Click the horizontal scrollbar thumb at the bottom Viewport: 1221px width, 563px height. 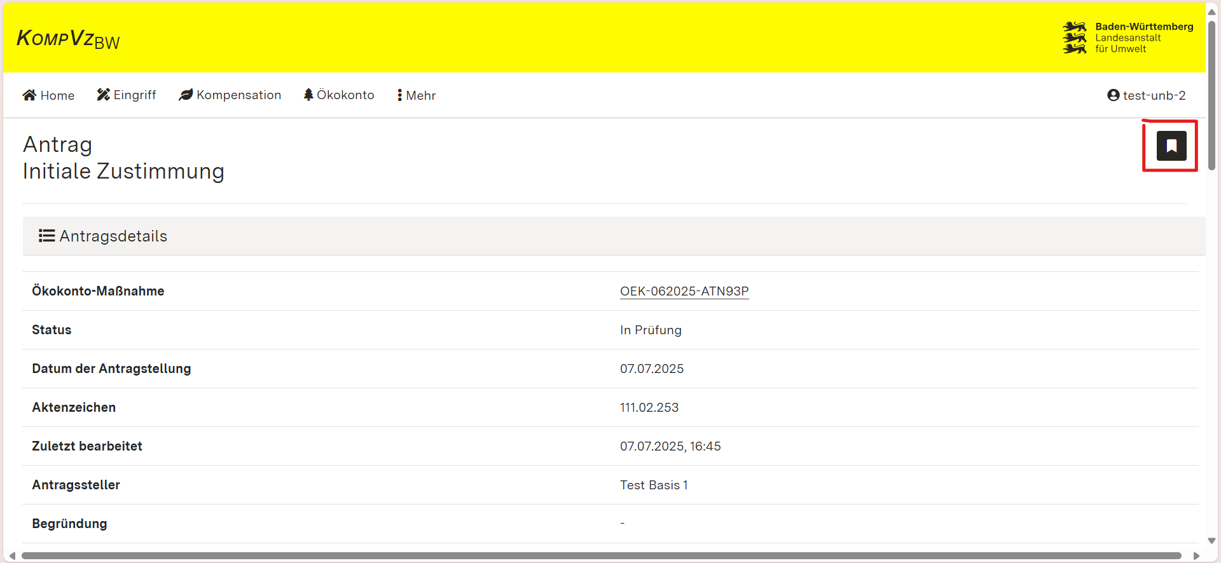pyautogui.click(x=601, y=556)
